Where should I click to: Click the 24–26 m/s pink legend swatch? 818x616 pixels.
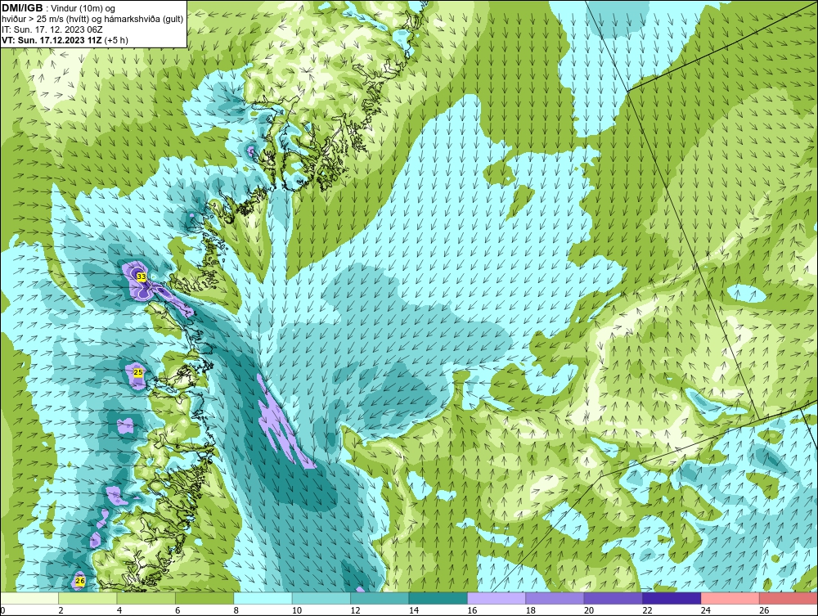(730, 598)
